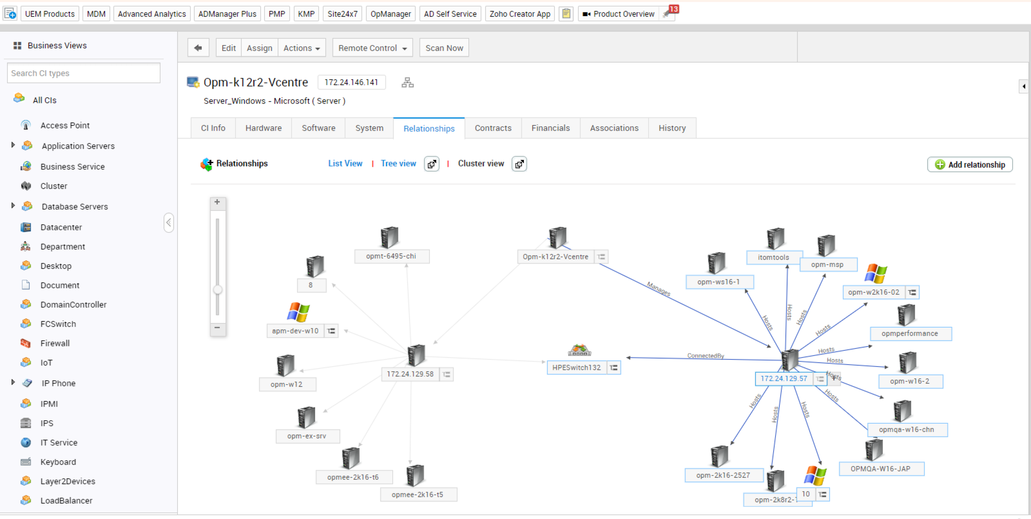The image size is (1031, 519).
Task: Open the History tab
Action: [x=671, y=128]
